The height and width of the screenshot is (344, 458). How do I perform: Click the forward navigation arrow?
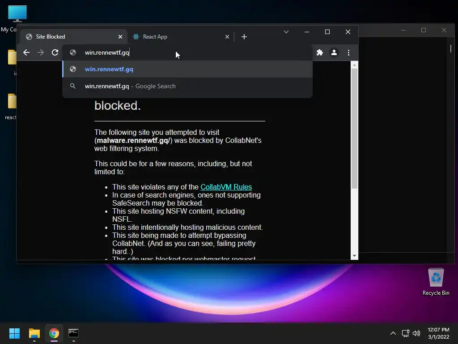(x=41, y=53)
